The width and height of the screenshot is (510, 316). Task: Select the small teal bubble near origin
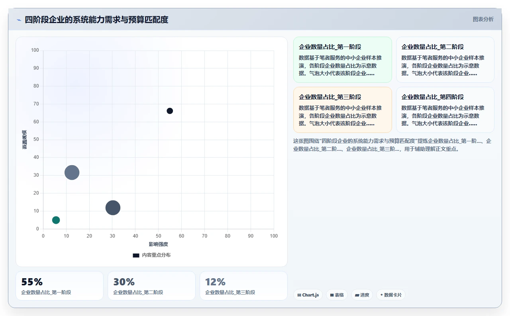(56, 220)
